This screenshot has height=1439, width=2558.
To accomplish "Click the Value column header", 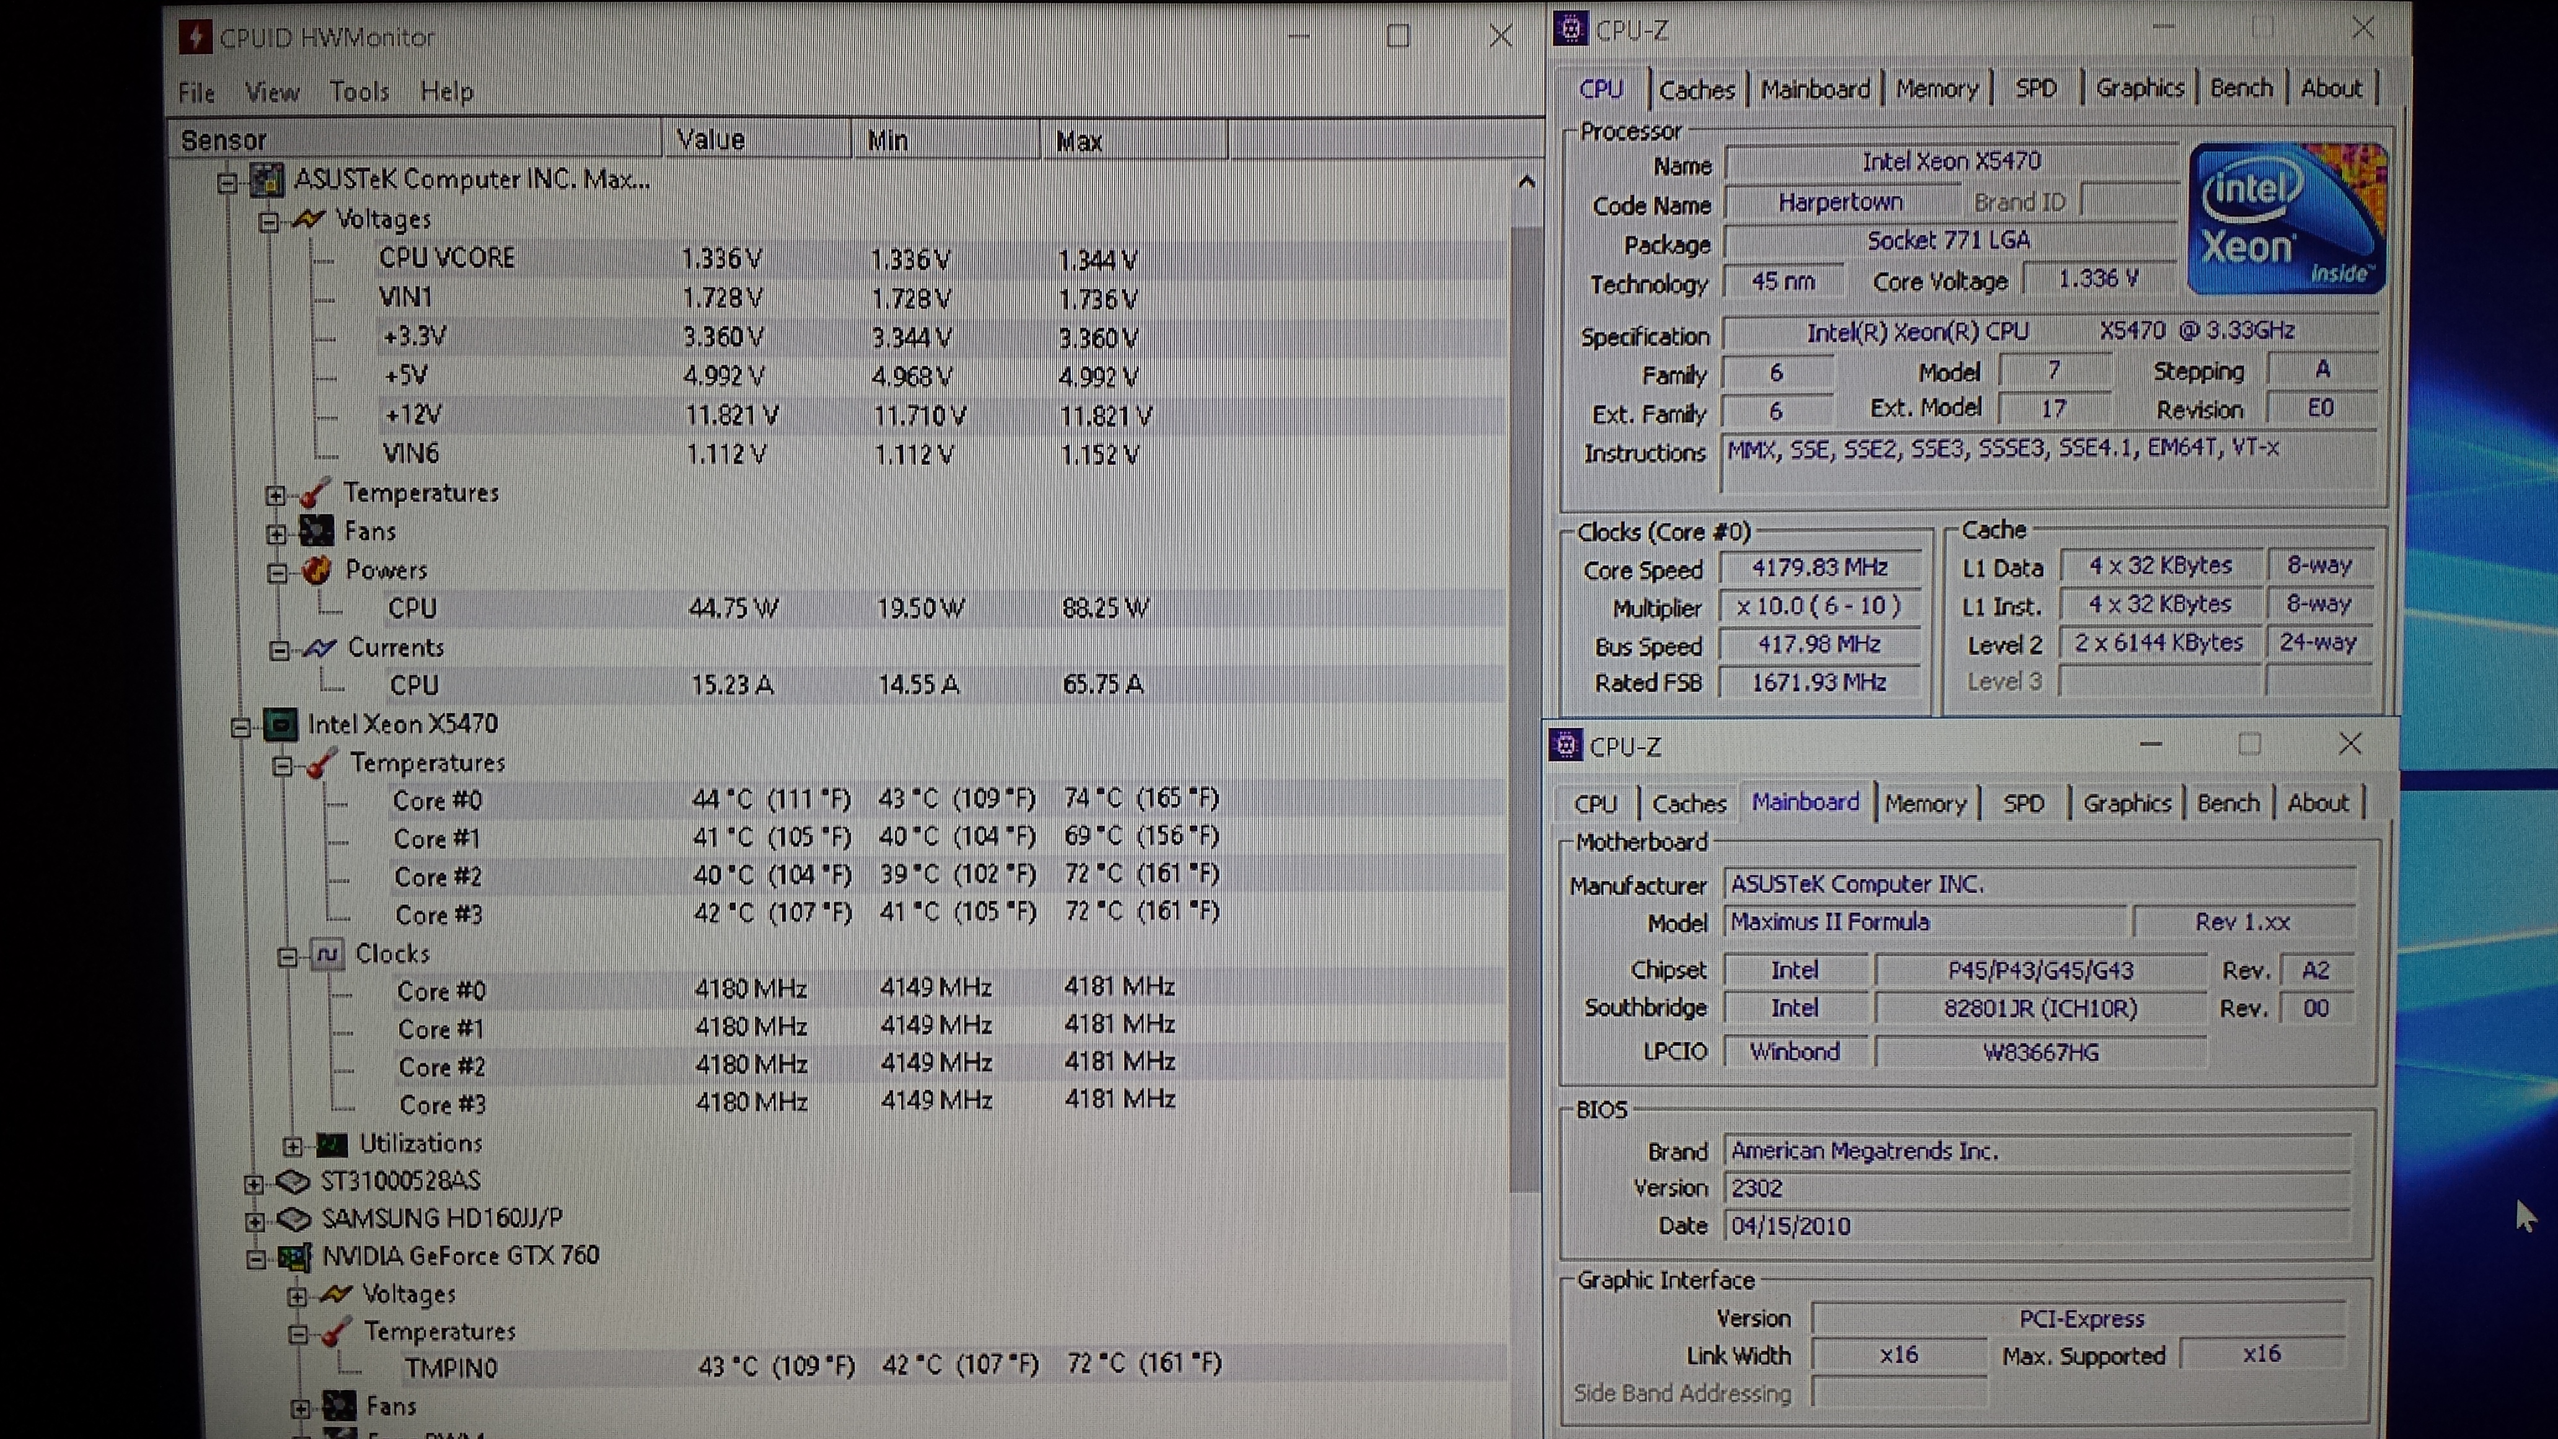I will coord(757,140).
